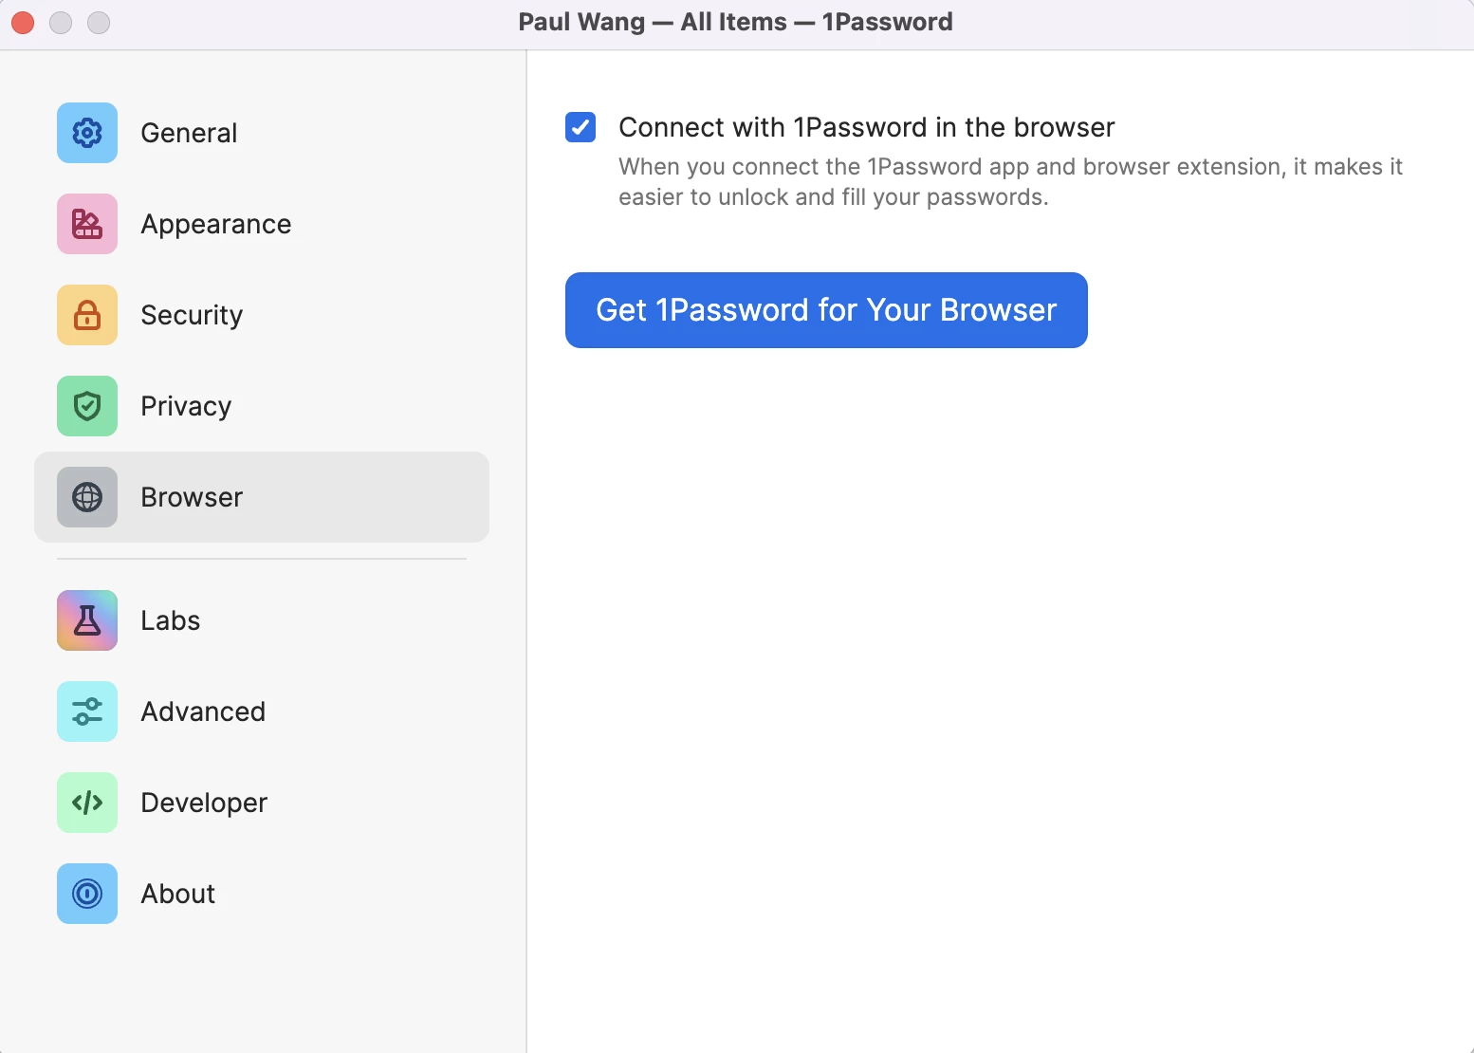Click the Privacy shield icon

(x=87, y=406)
